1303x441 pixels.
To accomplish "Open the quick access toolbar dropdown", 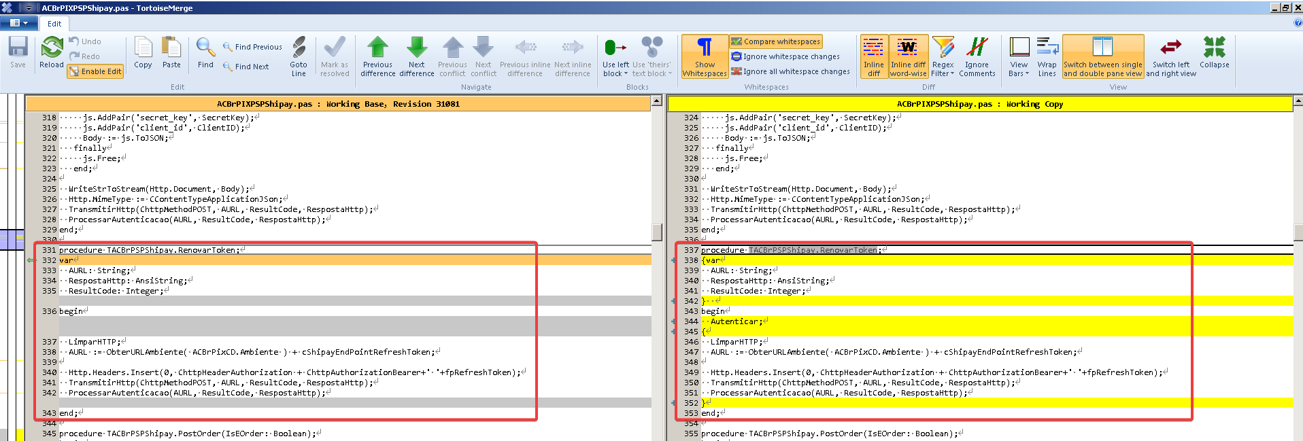I will click(x=29, y=7).
